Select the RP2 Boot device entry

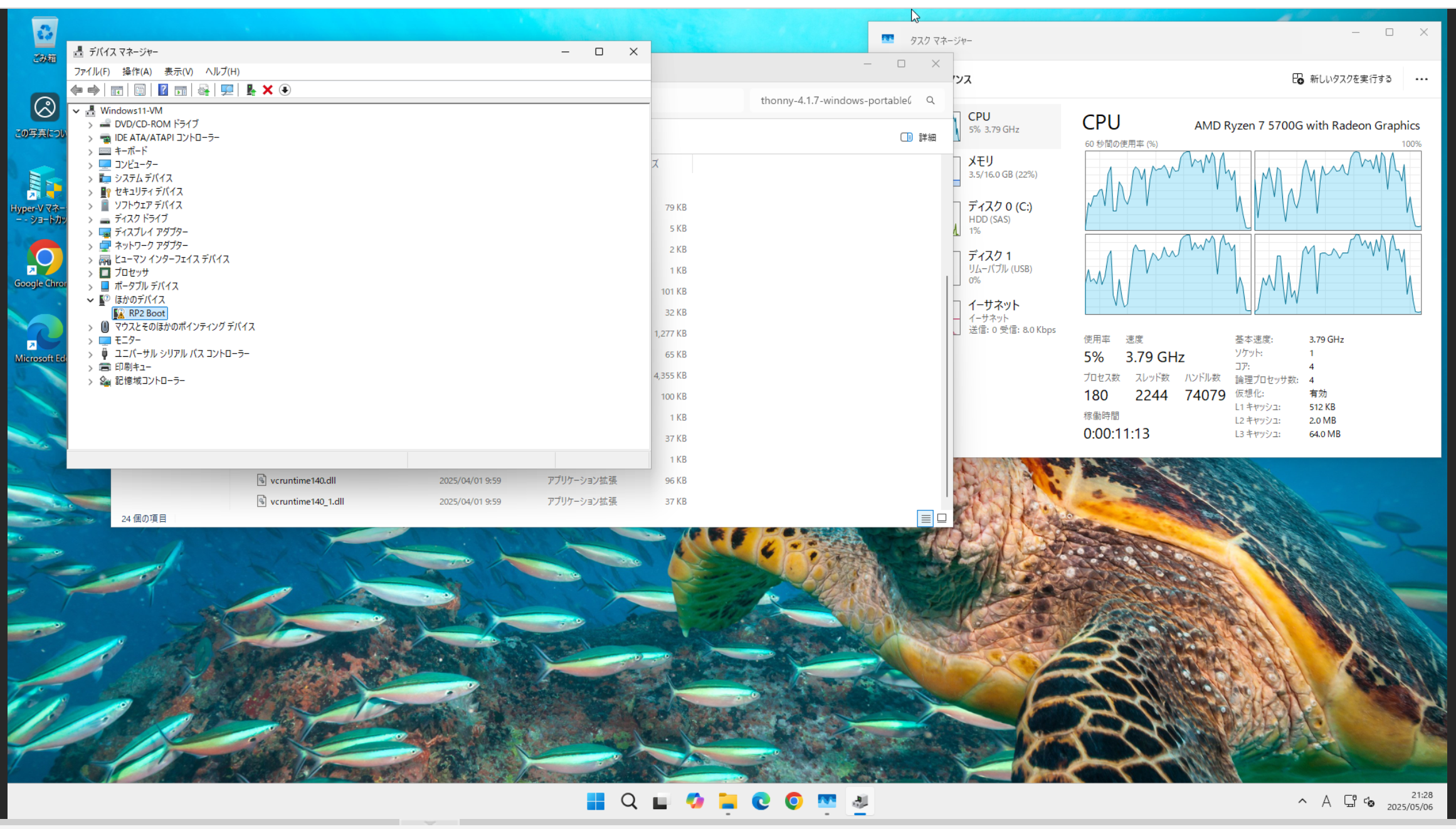tap(147, 313)
